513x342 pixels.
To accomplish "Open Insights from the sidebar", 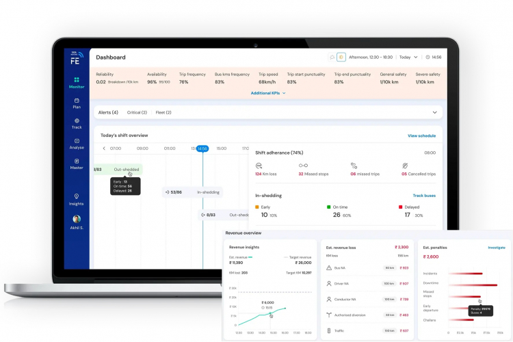I will point(76,199).
